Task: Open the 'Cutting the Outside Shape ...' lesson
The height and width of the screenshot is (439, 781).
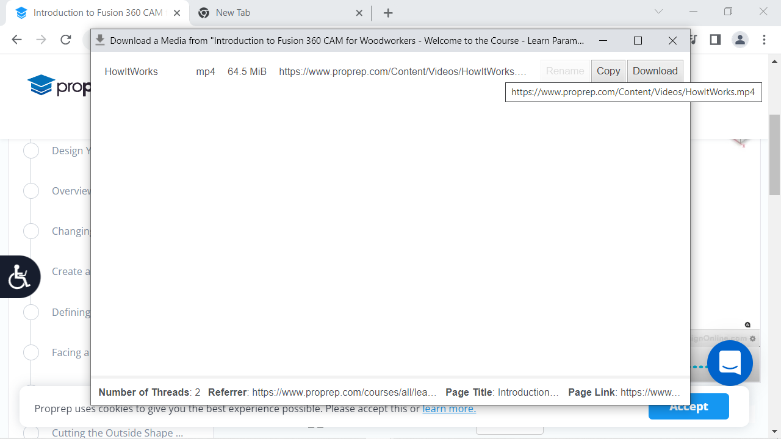Action: pyautogui.click(x=117, y=433)
